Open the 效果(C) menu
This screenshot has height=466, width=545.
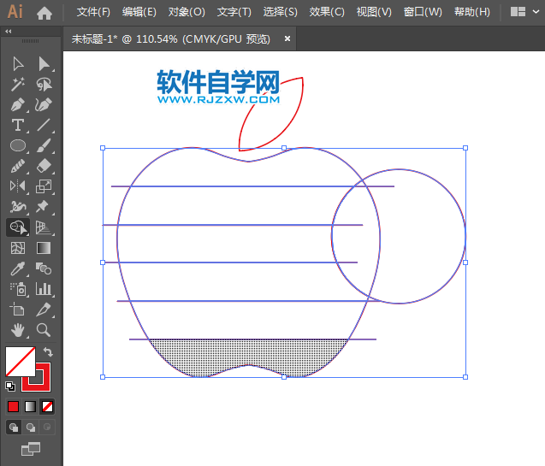(327, 12)
